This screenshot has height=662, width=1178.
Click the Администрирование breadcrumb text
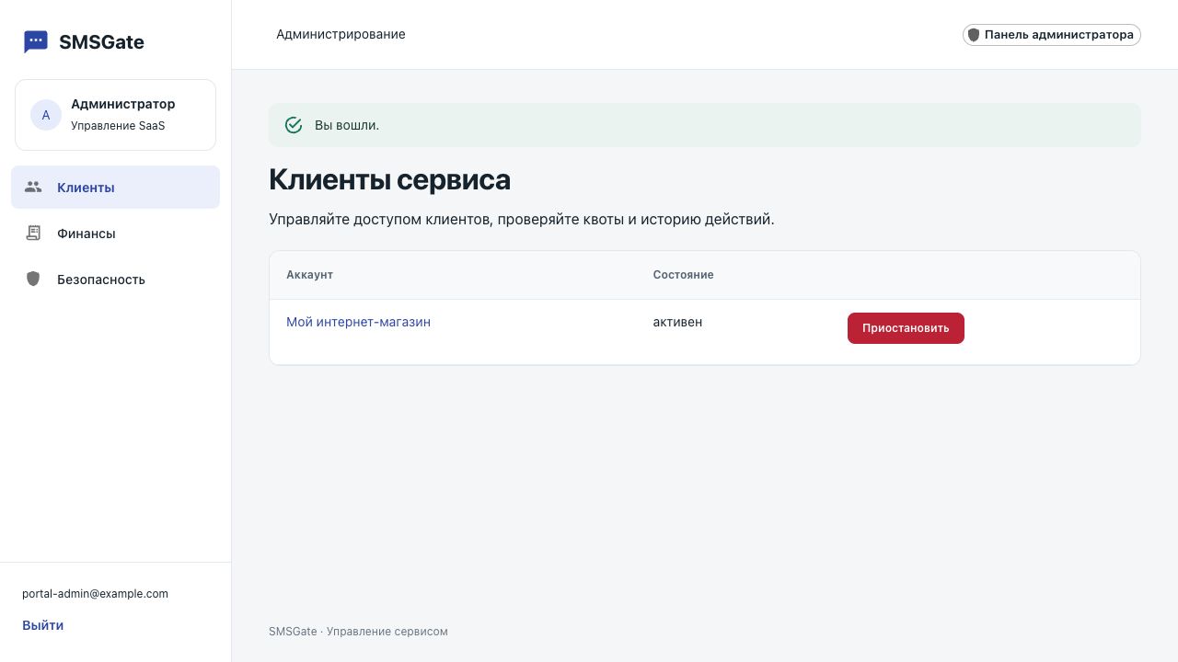(x=341, y=34)
